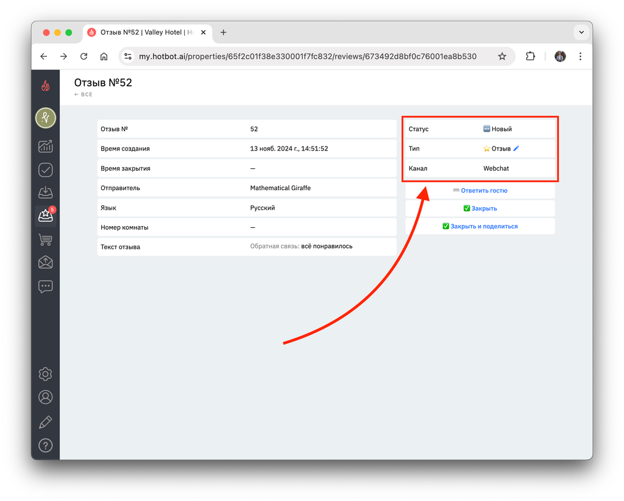Click the Обратная связь: gray prefix
The width and height of the screenshot is (624, 501).
[x=275, y=246]
